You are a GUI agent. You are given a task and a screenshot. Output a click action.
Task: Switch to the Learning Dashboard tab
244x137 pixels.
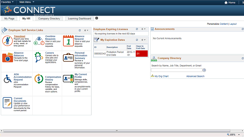tap(79, 19)
